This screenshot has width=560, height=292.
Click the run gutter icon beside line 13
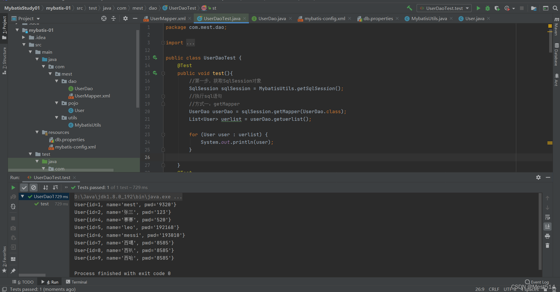pyautogui.click(x=155, y=58)
